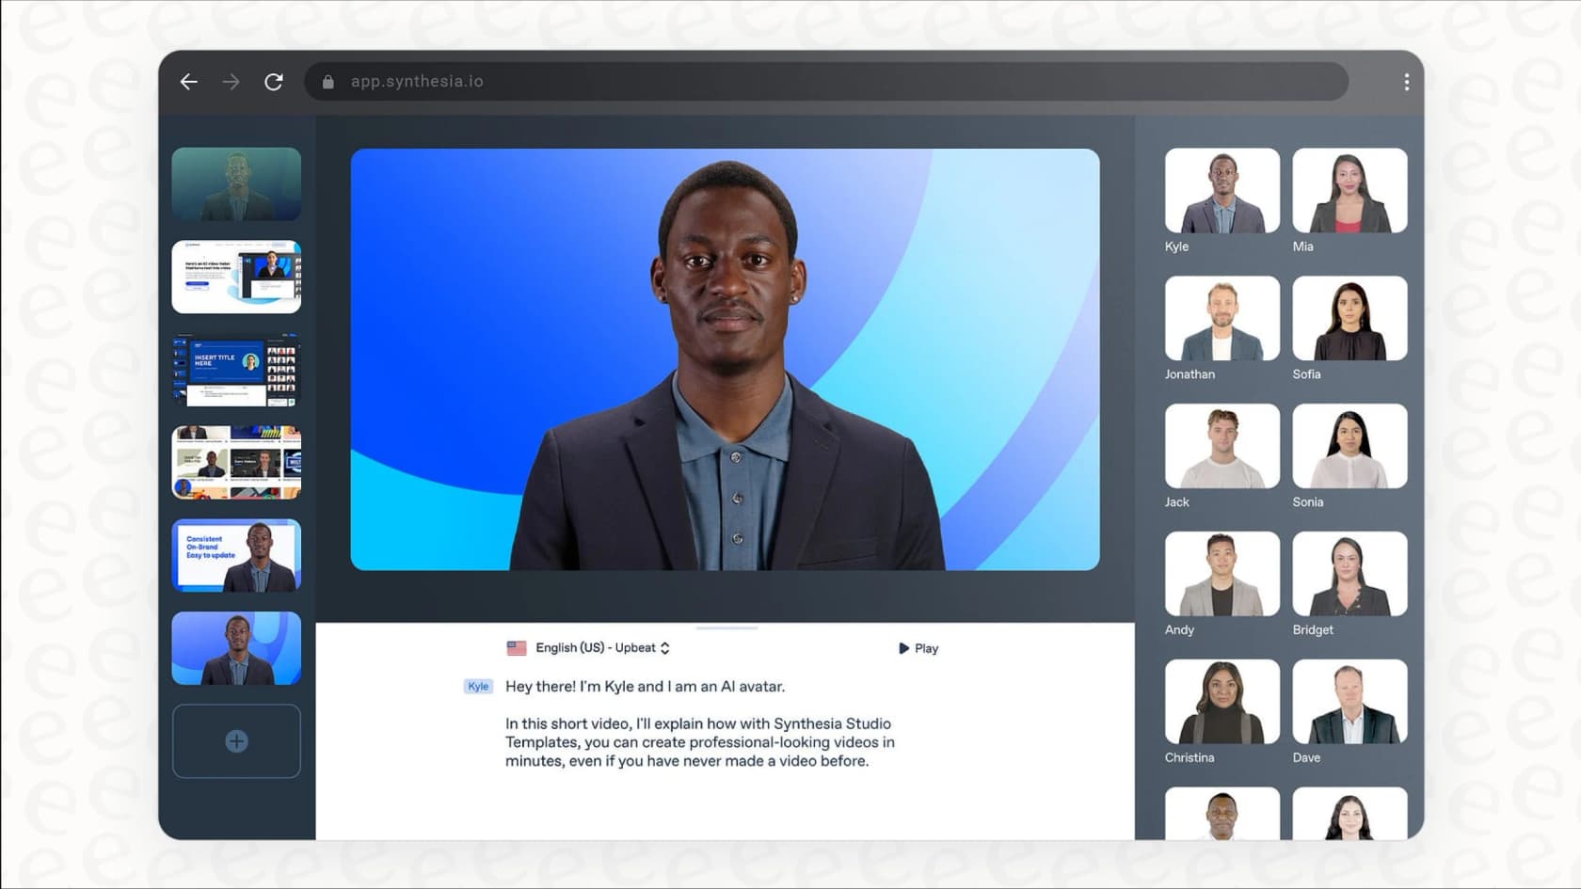The height and width of the screenshot is (889, 1581).
Task: Choose the Dave avatar
Action: tap(1349, 702)
